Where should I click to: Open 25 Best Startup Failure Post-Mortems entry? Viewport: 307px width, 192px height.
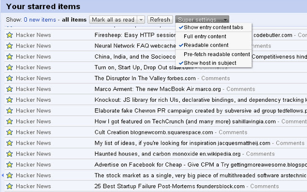click(x=169, y=186)
